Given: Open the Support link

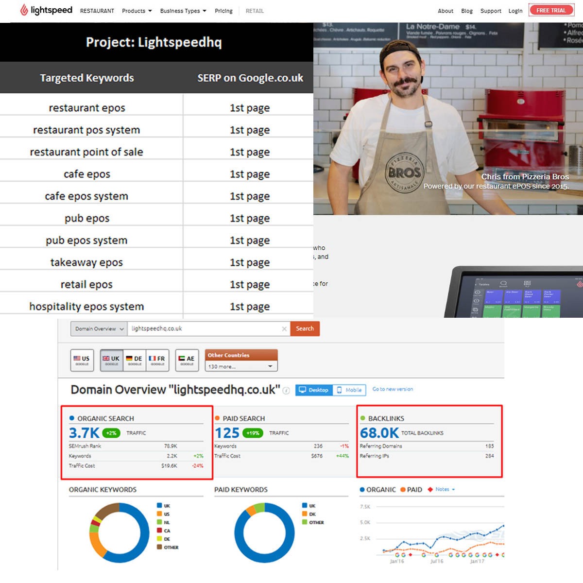Looking at the screenshot, I should point(491,11).
